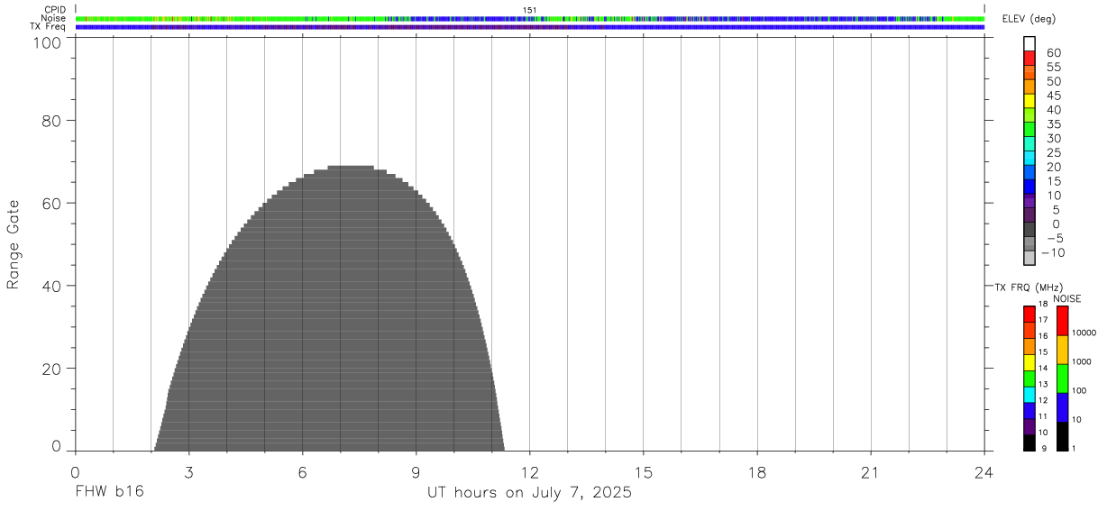Click the TX Freq color strip above plot
Viewport: 1107px width, 511px height.
(530, 27)
